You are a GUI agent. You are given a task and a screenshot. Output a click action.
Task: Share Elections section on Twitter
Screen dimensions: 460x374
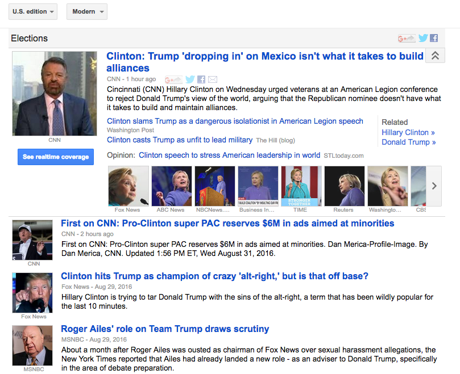click(422, 38)
